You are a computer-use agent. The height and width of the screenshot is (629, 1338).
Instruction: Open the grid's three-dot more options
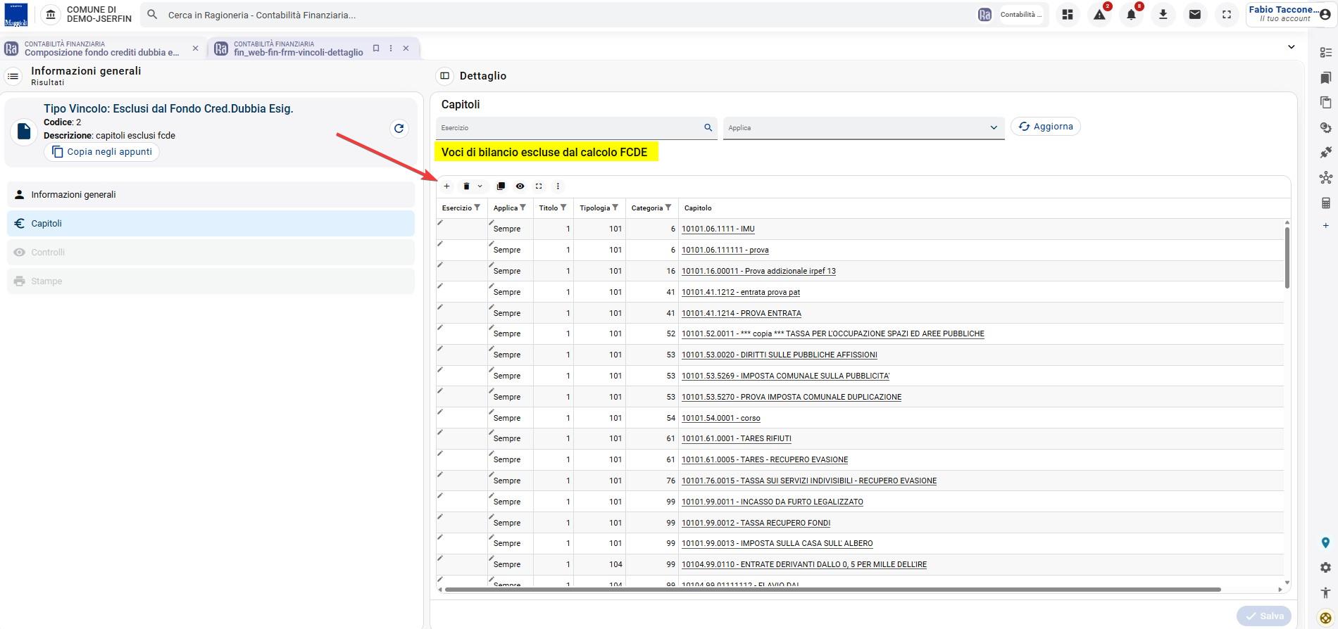point(558,186)
